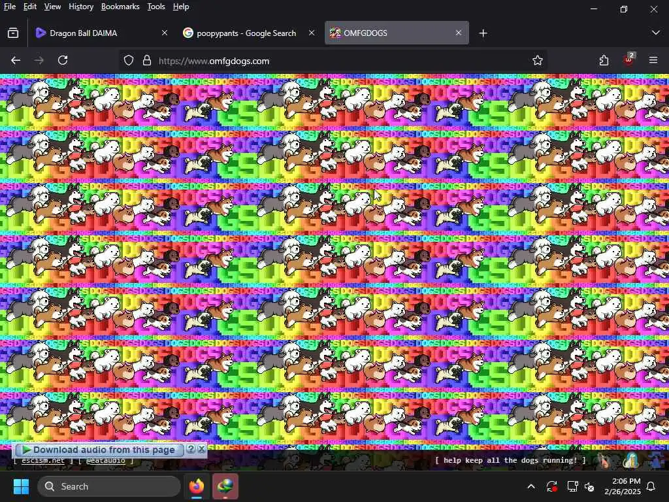The height and width of the screenshot is (502, 669).
Task: Bookmark this page with the star
Action: 538,61
